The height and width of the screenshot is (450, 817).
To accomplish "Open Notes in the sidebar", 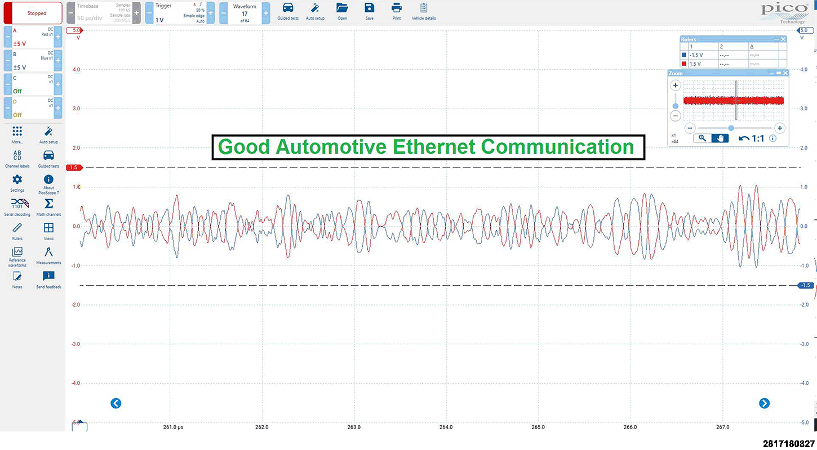I will tap(17, 278).
